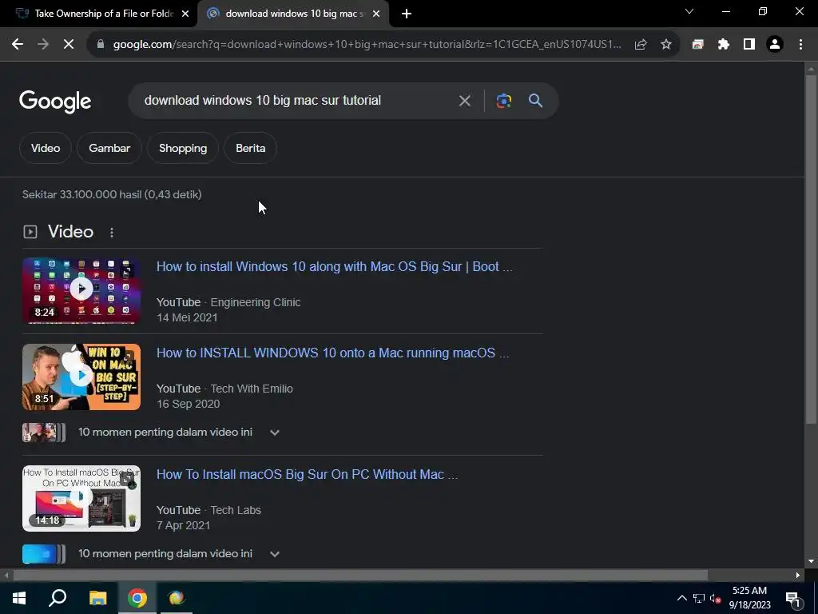The height and width of the screenshot is (614, 818).
Task: Close the download windows 10 tab
Action: click(x=376, y=14)
